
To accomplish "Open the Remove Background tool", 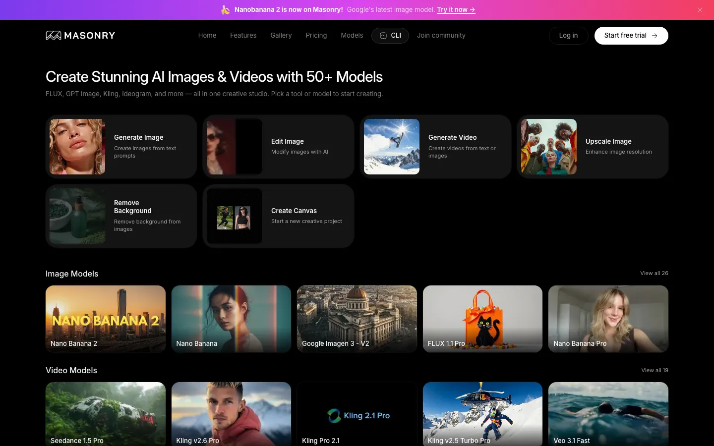I will (121, 216).
